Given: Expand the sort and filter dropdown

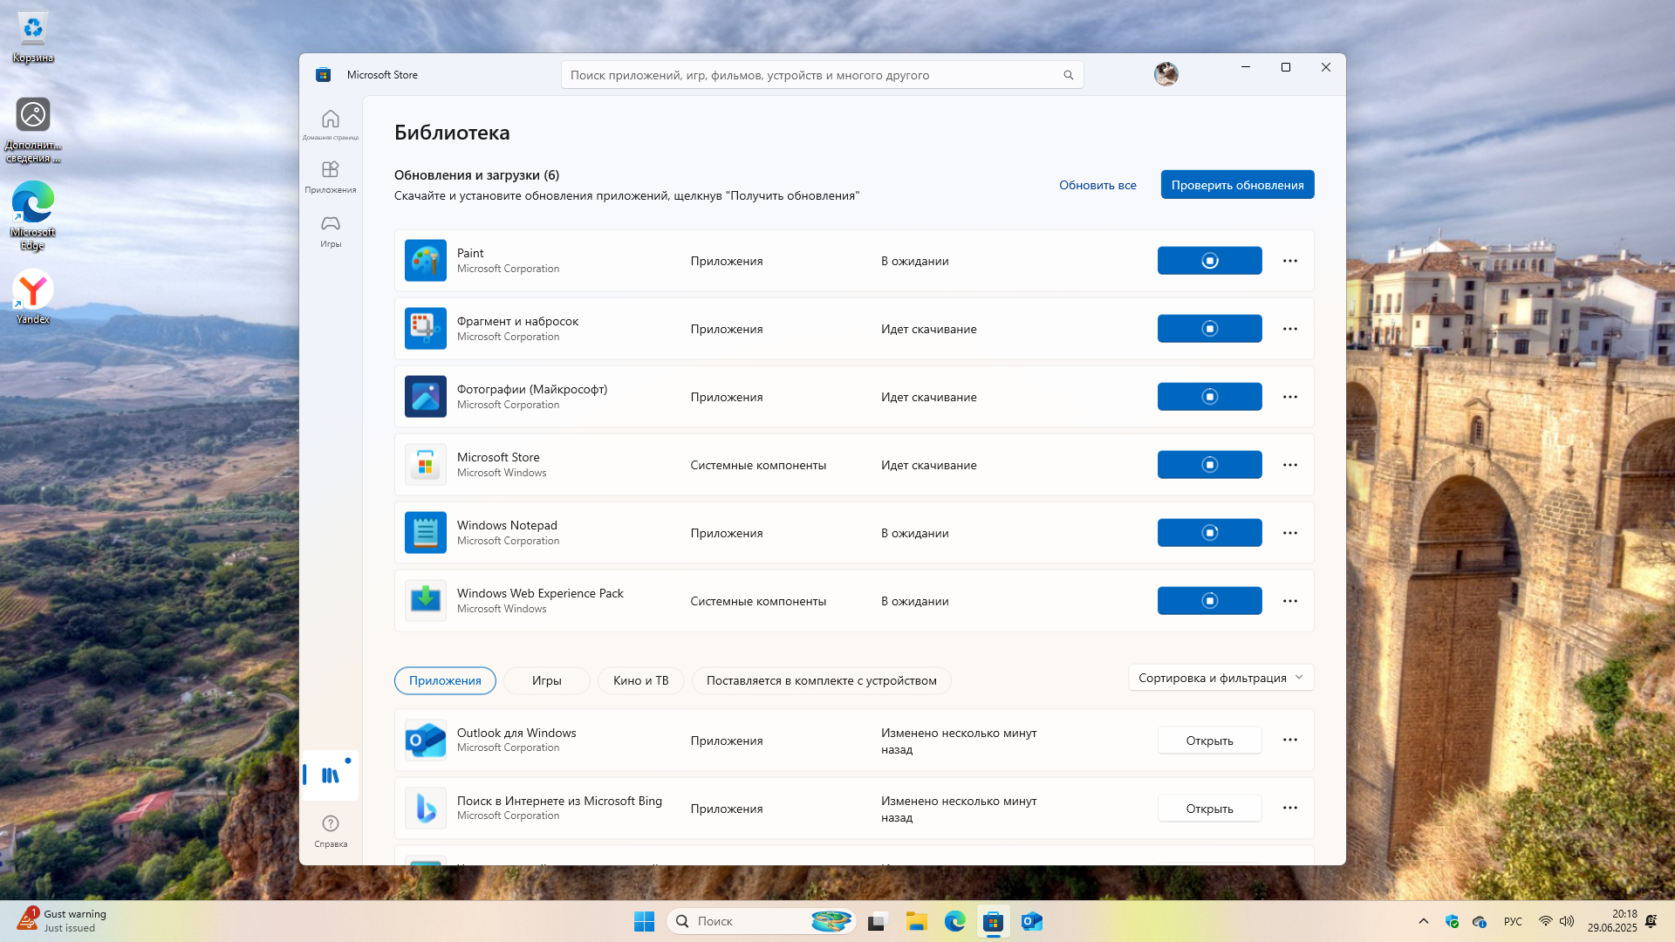Looking at the screenshot, I should click(1220, 678).
